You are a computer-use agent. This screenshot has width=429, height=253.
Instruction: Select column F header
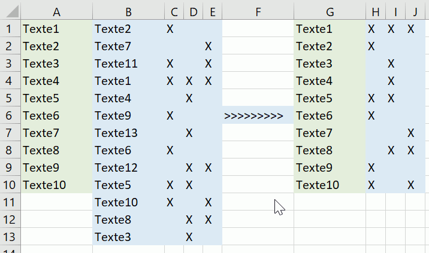coord(258,11)
